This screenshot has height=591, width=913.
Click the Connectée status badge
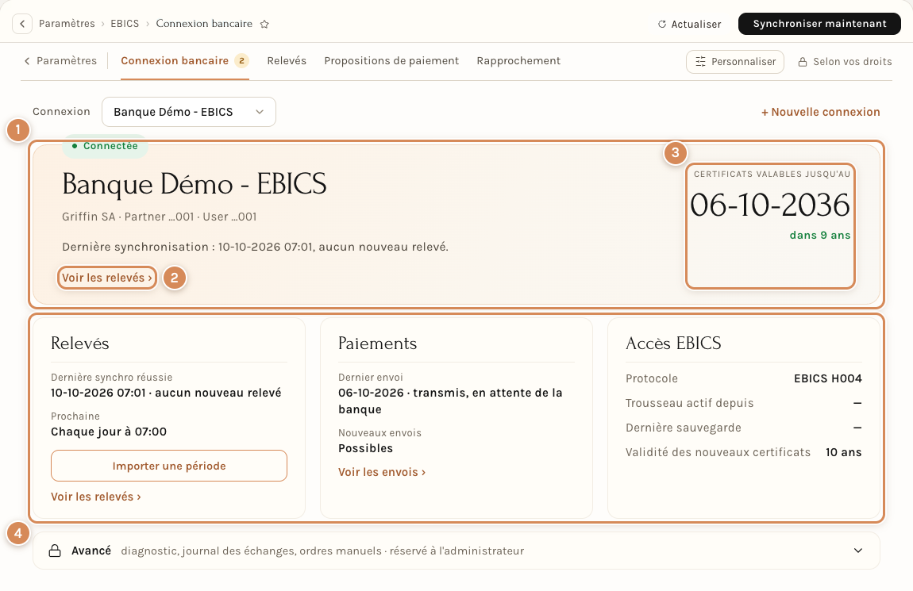click(105, 146)
